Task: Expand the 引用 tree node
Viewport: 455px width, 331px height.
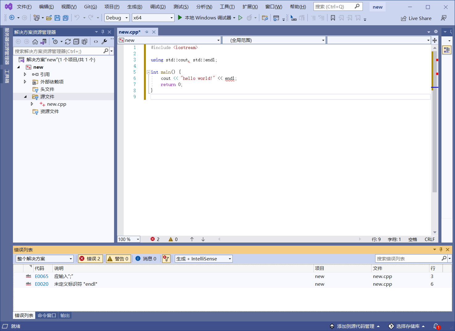Action: pos(25,74)
